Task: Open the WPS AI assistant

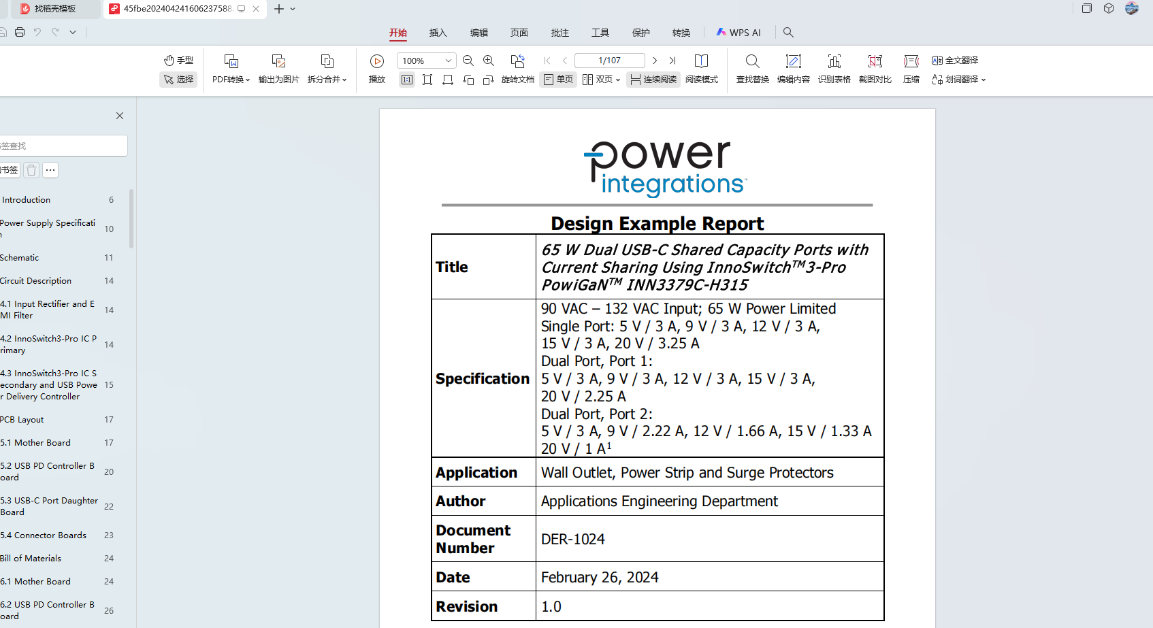Action: point(738,33)
